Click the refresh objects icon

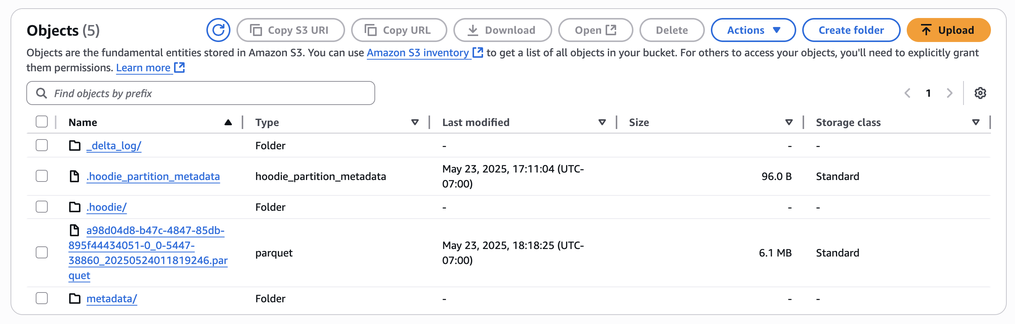point(218,30)
